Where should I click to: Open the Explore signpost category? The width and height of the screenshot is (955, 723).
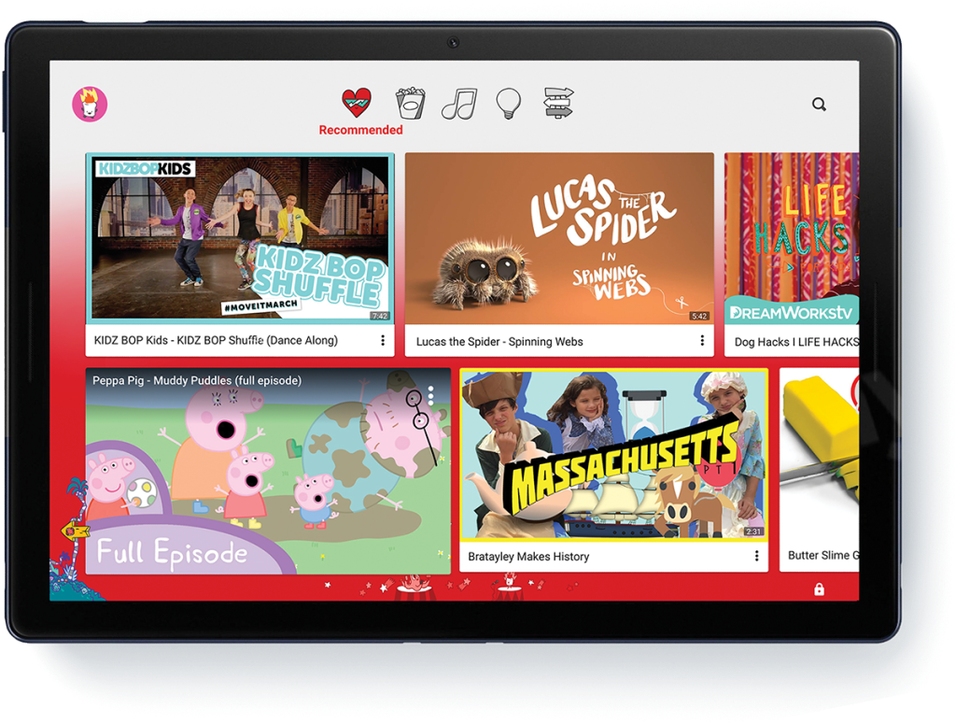(x=558, y=103)
